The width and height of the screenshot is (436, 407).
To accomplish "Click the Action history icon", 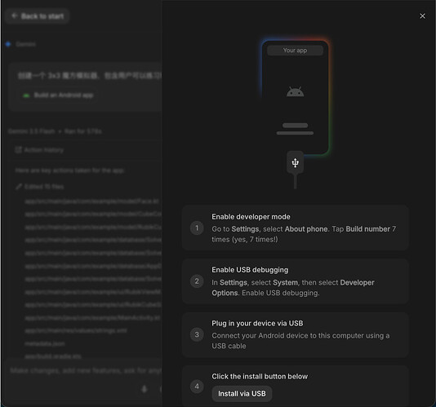I will click(x=18, y=150).
